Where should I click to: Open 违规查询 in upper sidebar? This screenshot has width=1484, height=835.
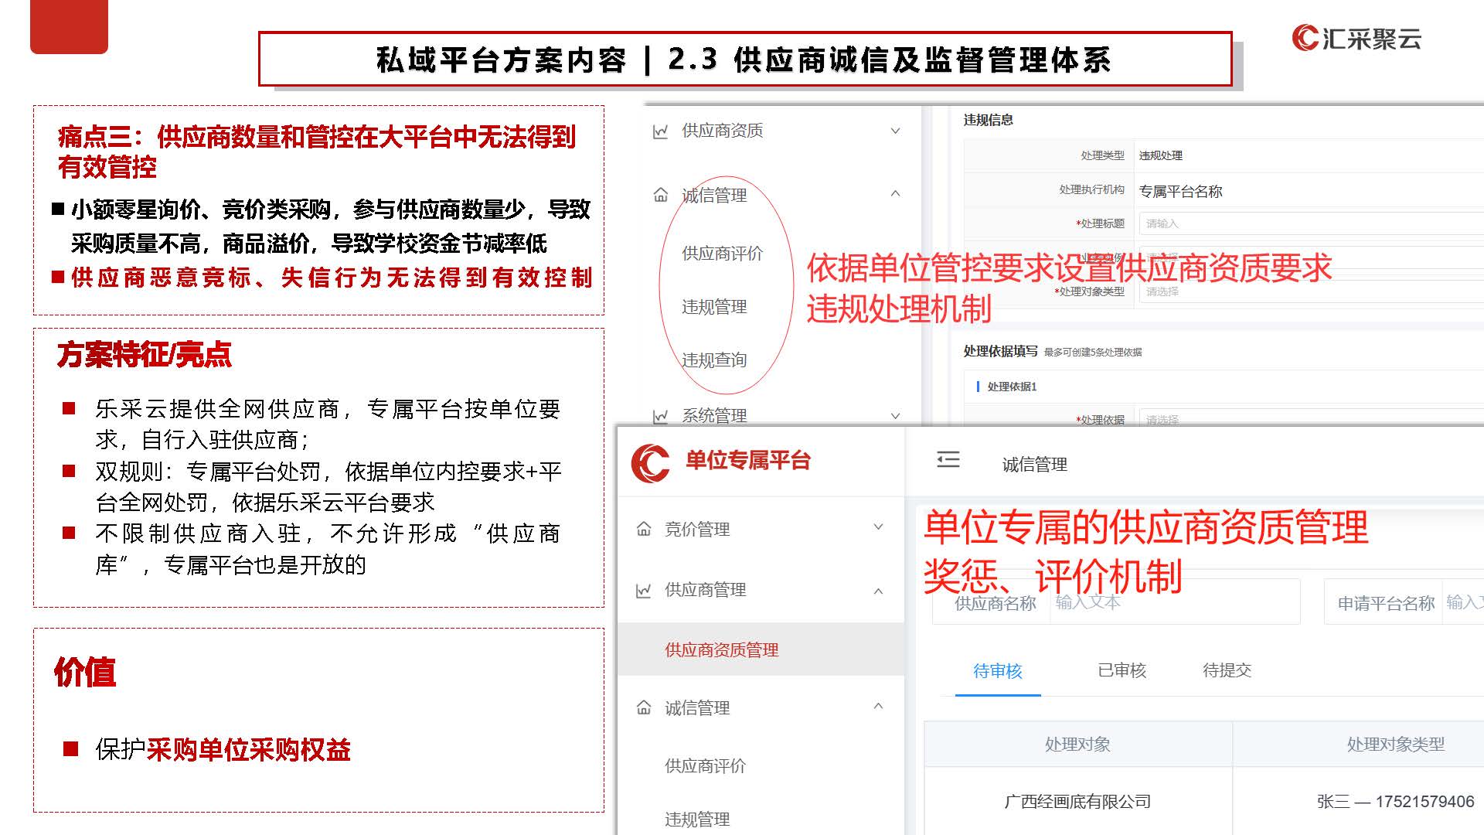pos(714,360)
